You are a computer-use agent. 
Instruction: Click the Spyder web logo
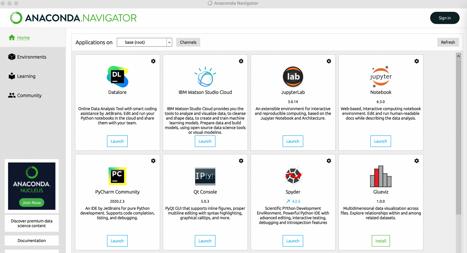[x=293, y=176]
